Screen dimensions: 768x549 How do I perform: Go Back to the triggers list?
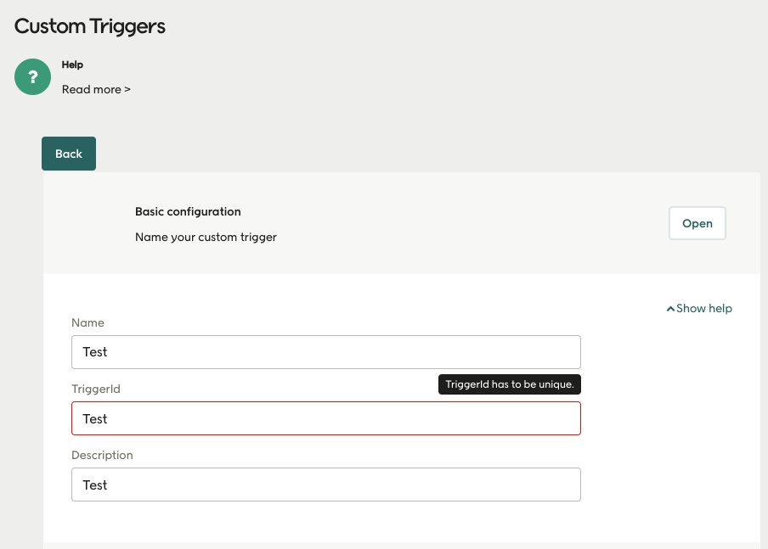coord(68,153)
